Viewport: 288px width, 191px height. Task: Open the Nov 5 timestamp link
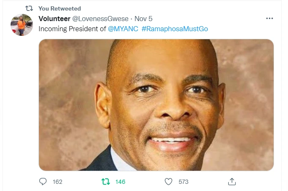pyautogui.click(x=143, y=19)
